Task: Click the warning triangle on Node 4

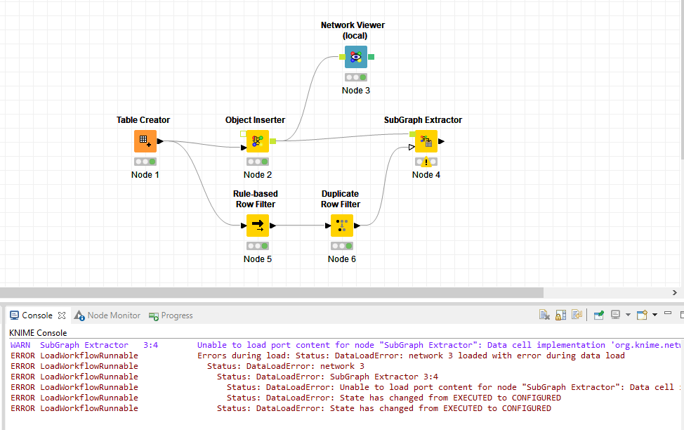Action: pyautogui.click(x=426, y=162)
